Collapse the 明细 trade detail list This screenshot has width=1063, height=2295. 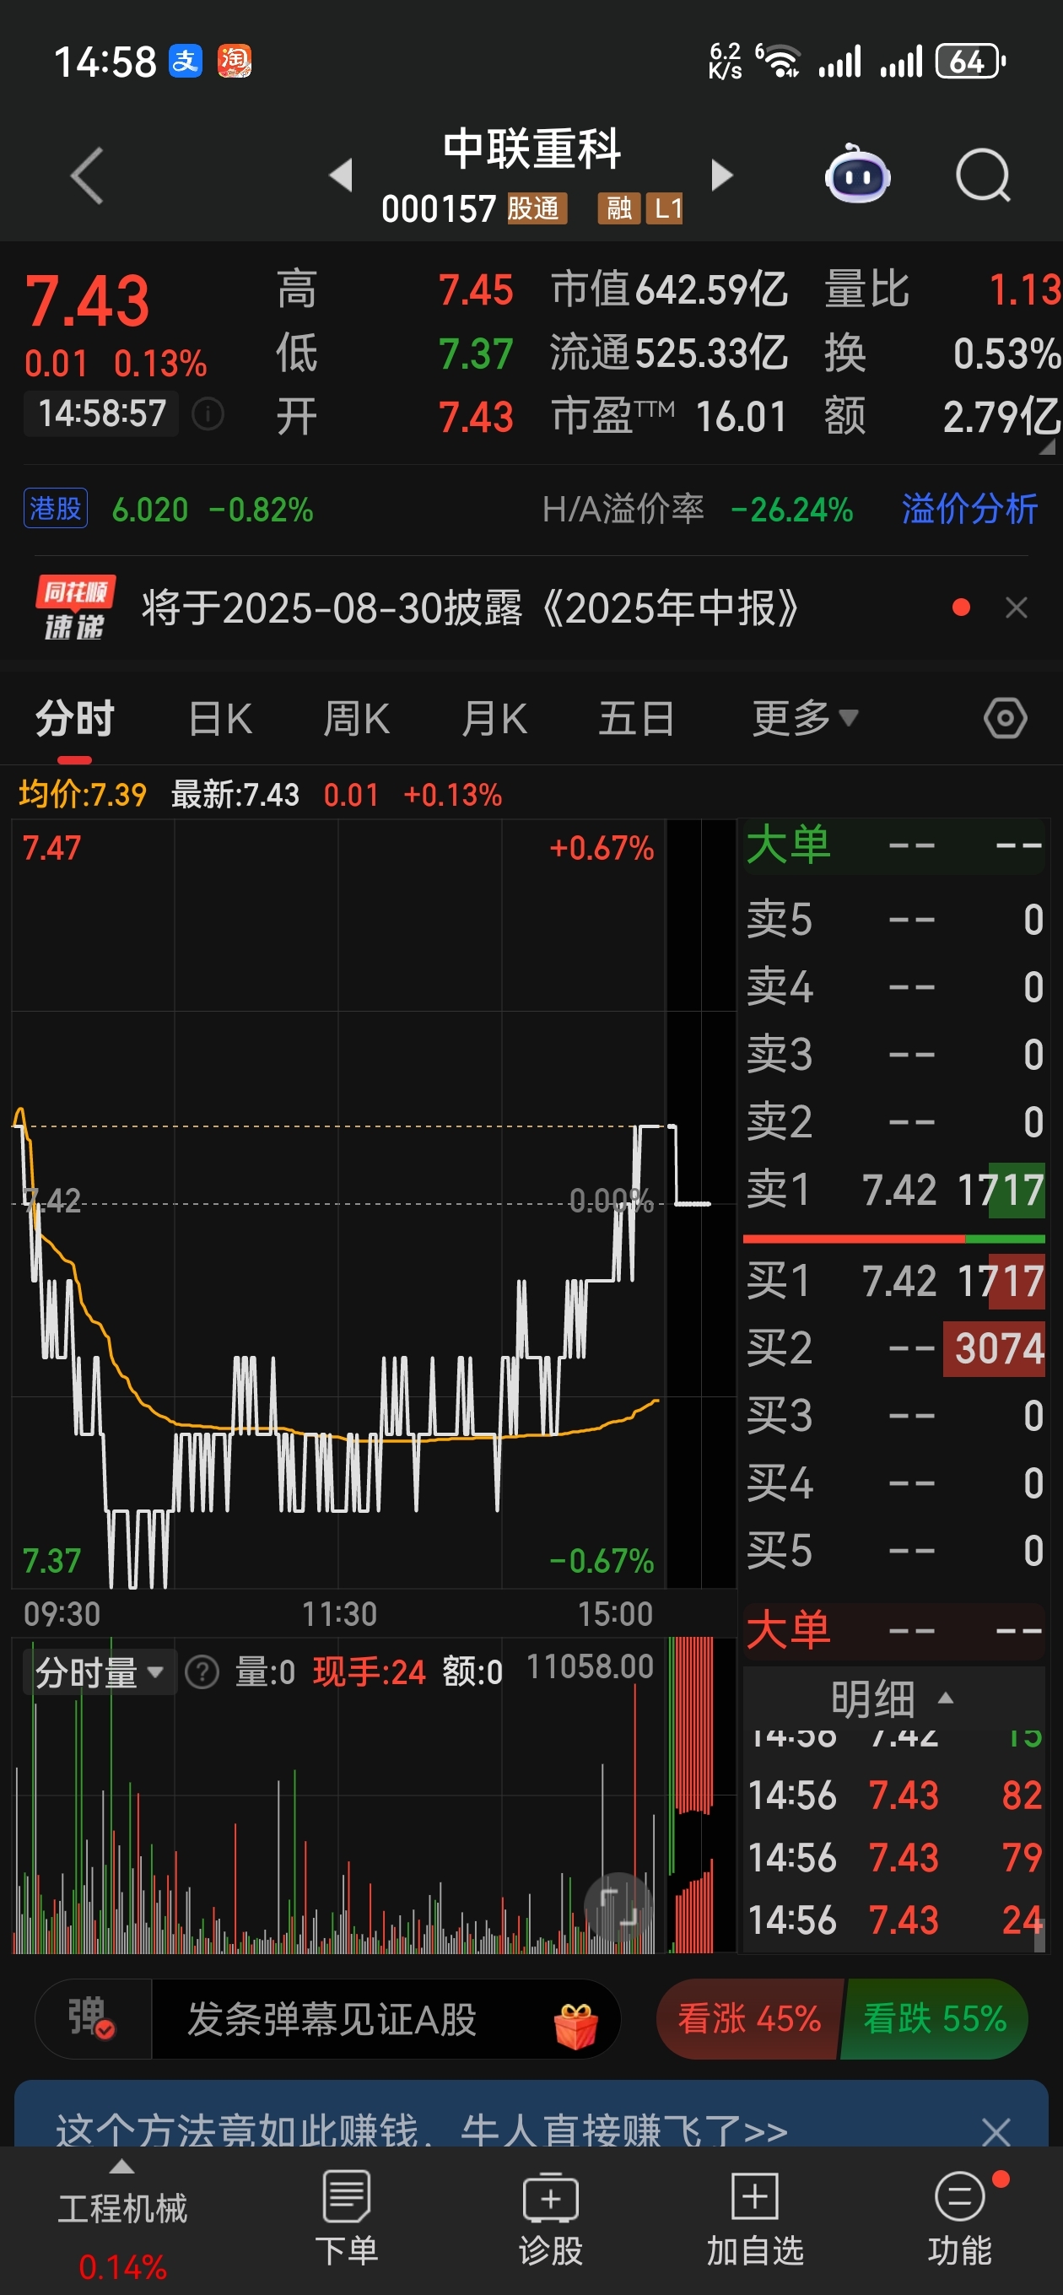tap(893, 1699)
